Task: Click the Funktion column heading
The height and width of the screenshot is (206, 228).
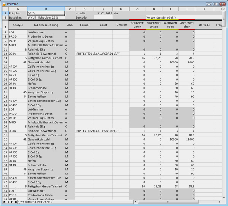Action: tap(121, 25)
